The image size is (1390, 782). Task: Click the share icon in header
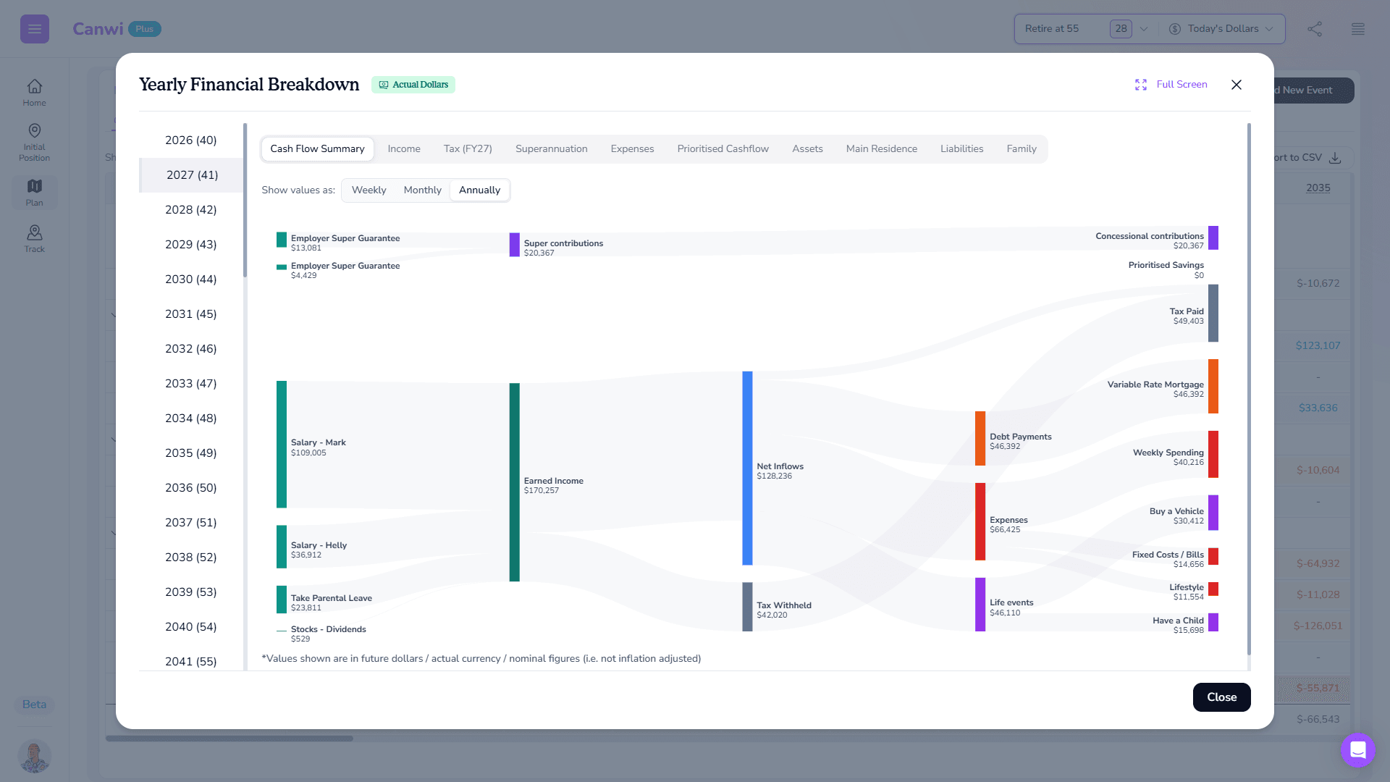pyautogui.click(x=1315, y=29)
